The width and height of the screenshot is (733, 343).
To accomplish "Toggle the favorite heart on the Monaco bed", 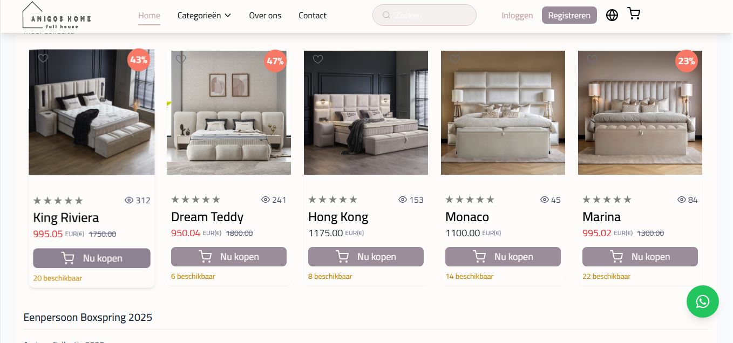I will point(455,59).
